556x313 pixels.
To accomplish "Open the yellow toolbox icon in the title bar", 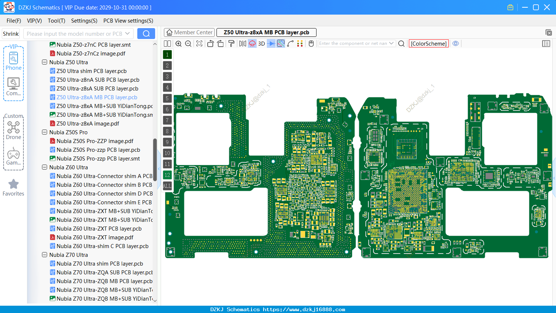I will [510, 7].
